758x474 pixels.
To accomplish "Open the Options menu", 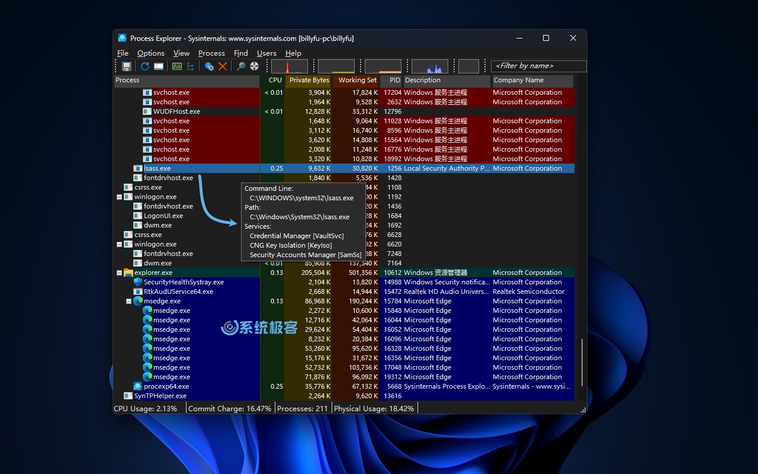I will pyautogui.click(x=151, y=53).
